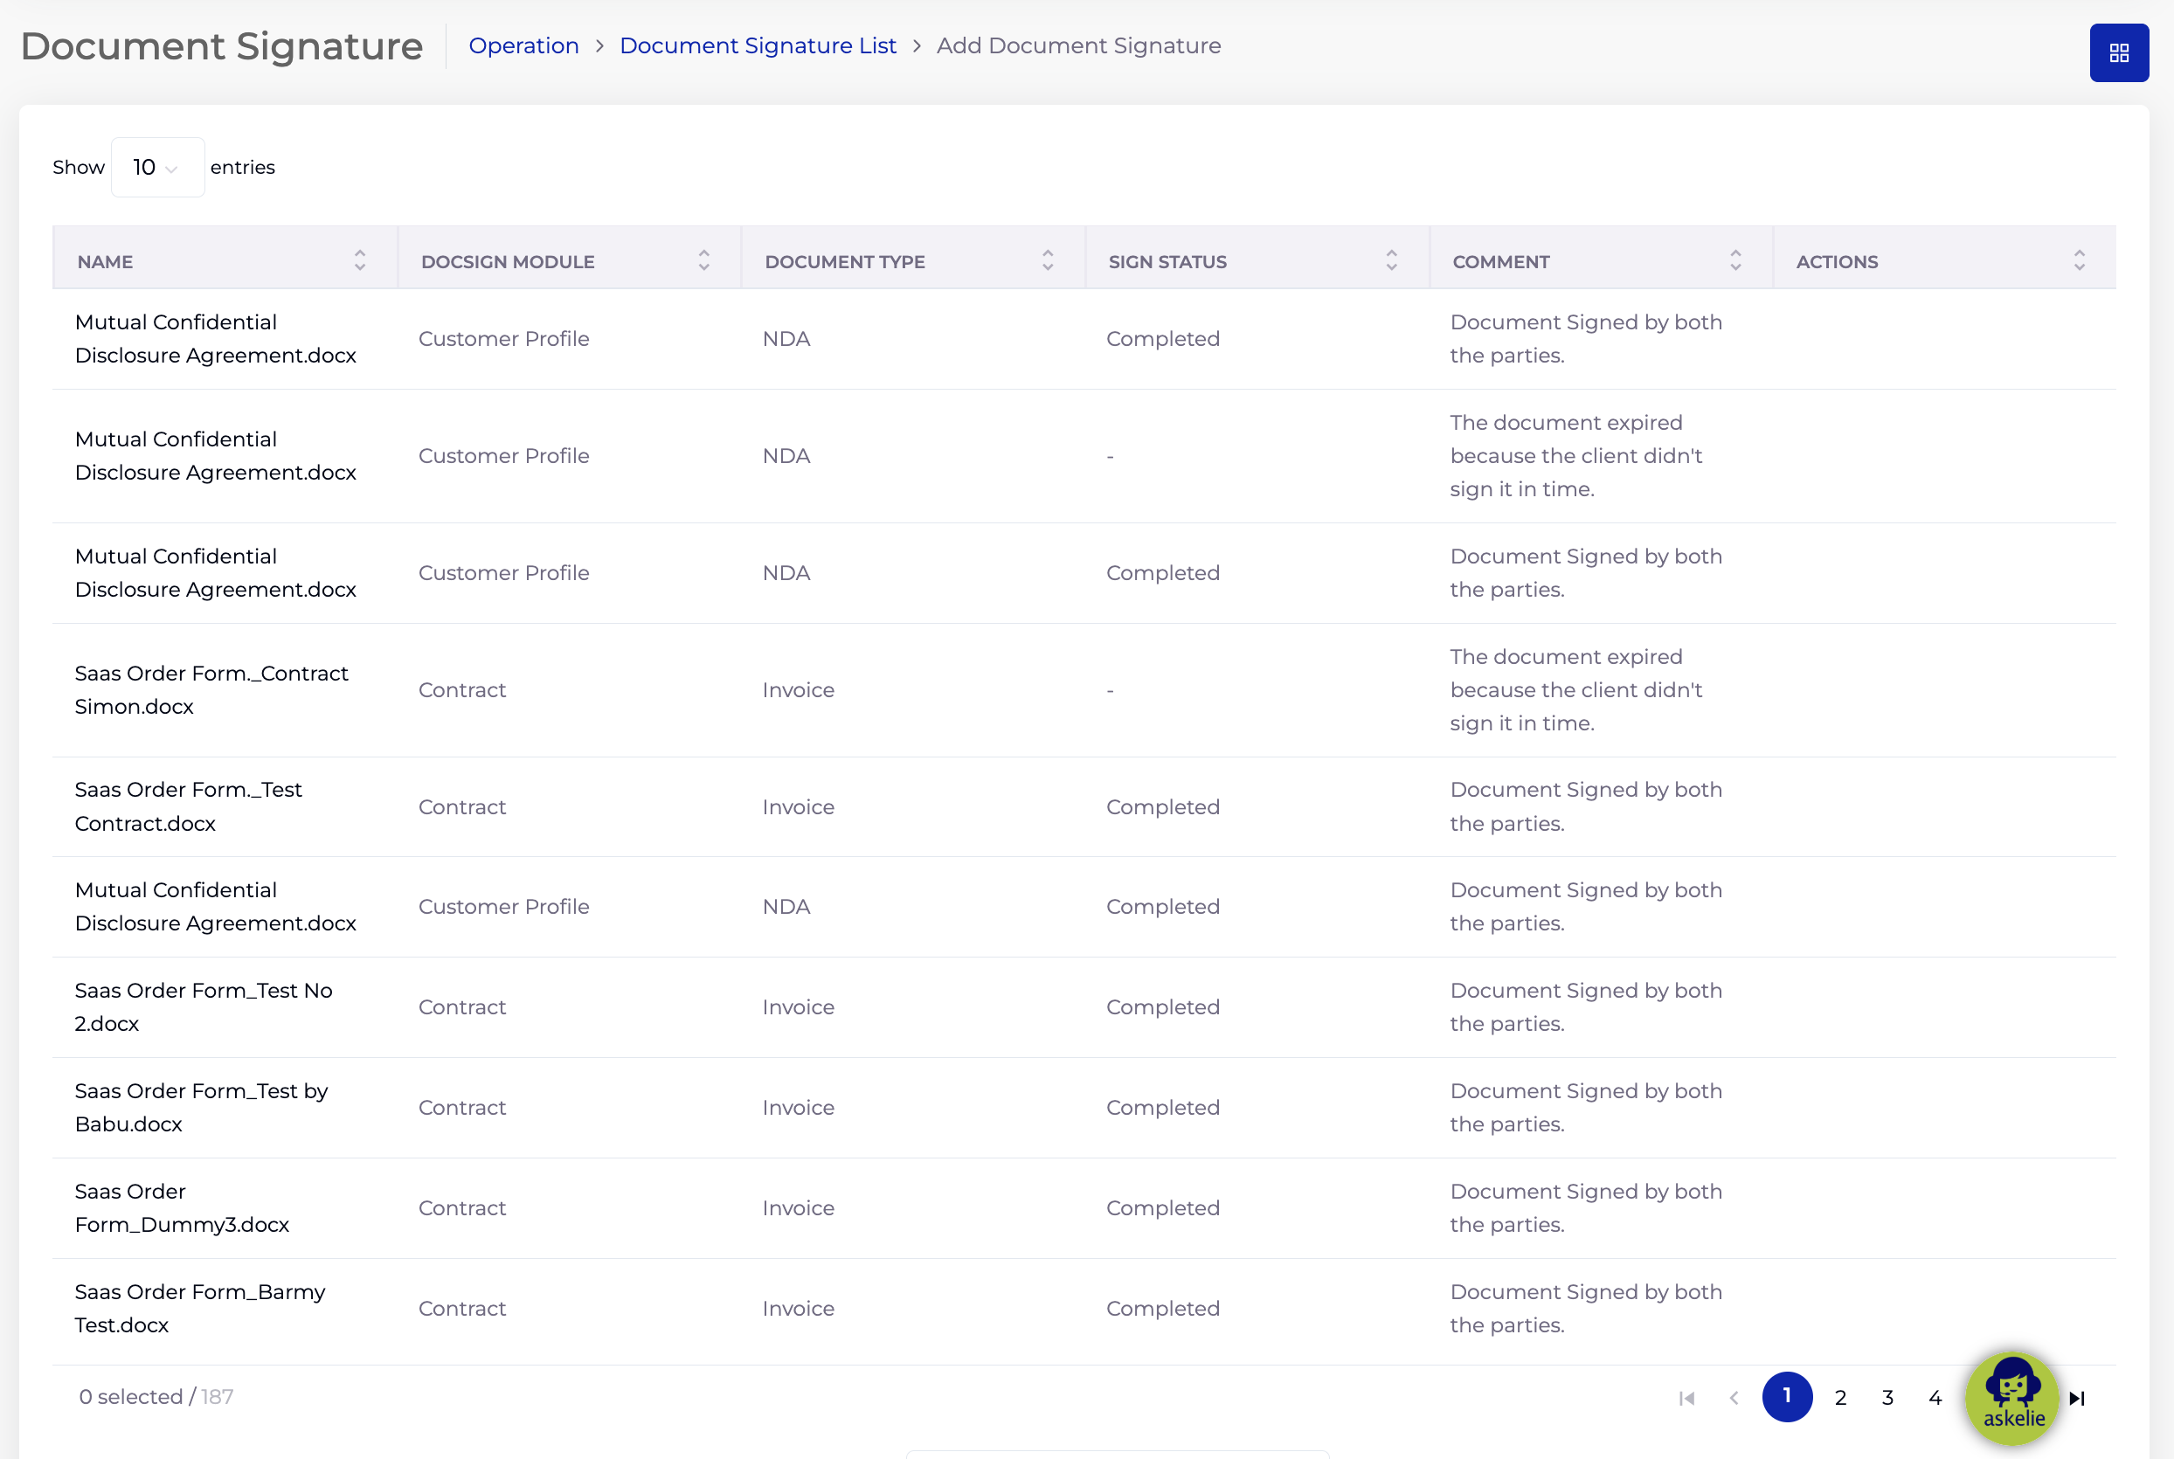
Task: Click the dash sign status for Contract Simon.docx
Action: pyautogui.click(x=1110, y=690)
